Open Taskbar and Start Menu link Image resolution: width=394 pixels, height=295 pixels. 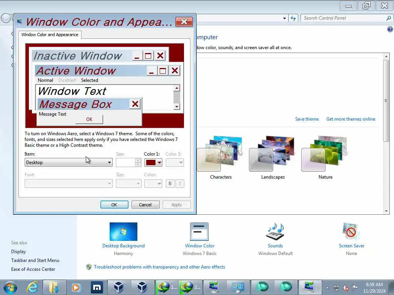(35, 260)
